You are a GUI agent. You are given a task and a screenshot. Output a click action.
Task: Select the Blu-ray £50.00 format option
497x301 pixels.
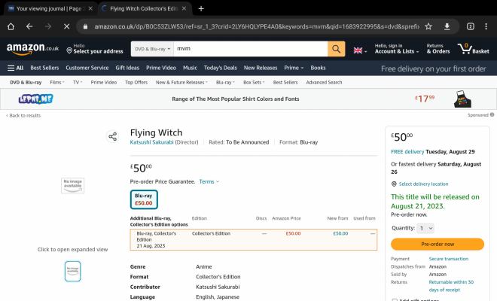(x=144, y=199)
